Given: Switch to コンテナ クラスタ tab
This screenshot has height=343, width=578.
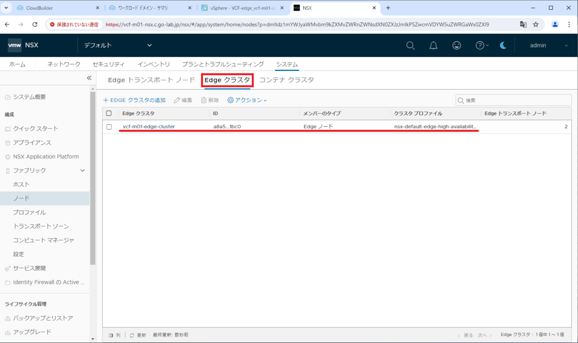Looking at the screenshot, I should (x=287, y=80).
